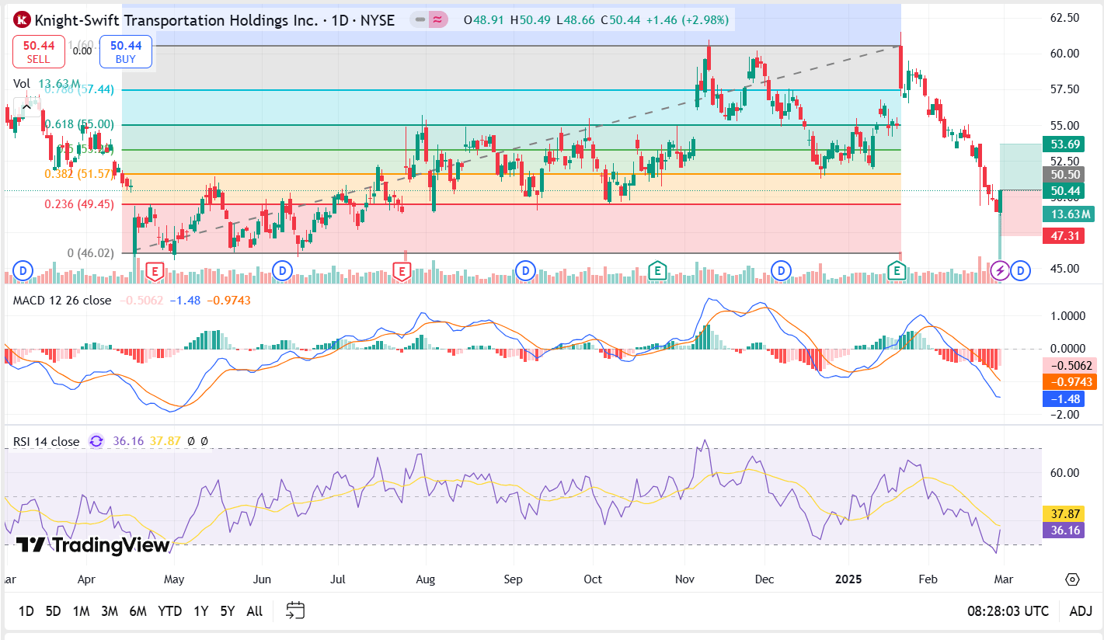Viewport: 1104px width, 640px height.
Task: Open the "D" dividend marker near June
Action: click(282, 270)
